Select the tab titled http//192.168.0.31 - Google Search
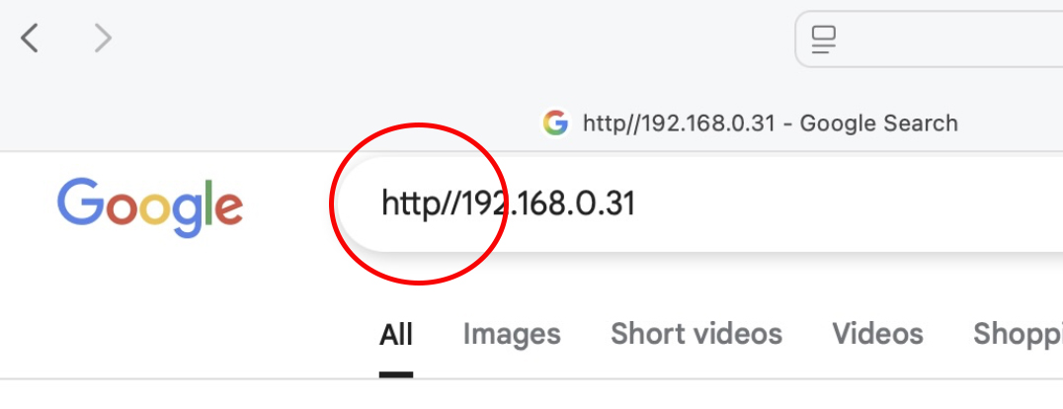This screenshot has width=1063, height=409. point(749,123)
